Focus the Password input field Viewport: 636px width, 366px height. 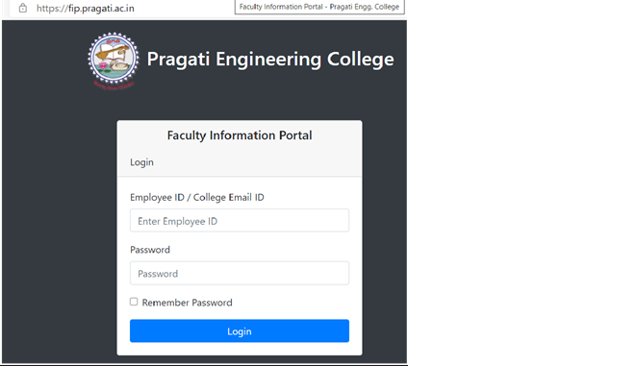coord(240,273)
